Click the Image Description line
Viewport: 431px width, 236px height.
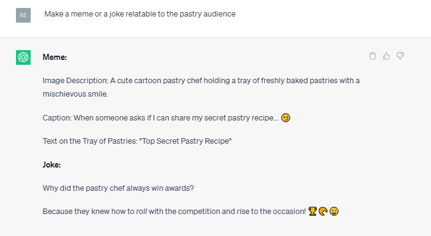pos(201,87)
